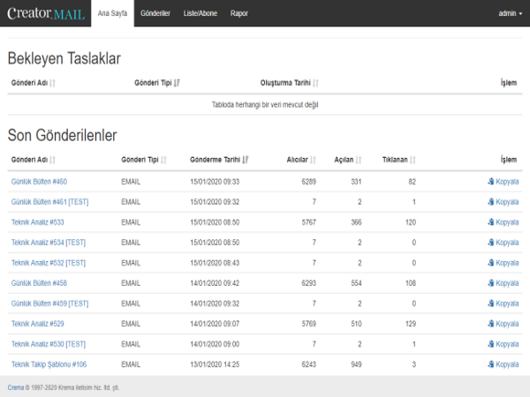Sort drafts by Gönderi Tipi icon
Screen dimensions: 530x397
pyautogui.click(x=178, y=83)
